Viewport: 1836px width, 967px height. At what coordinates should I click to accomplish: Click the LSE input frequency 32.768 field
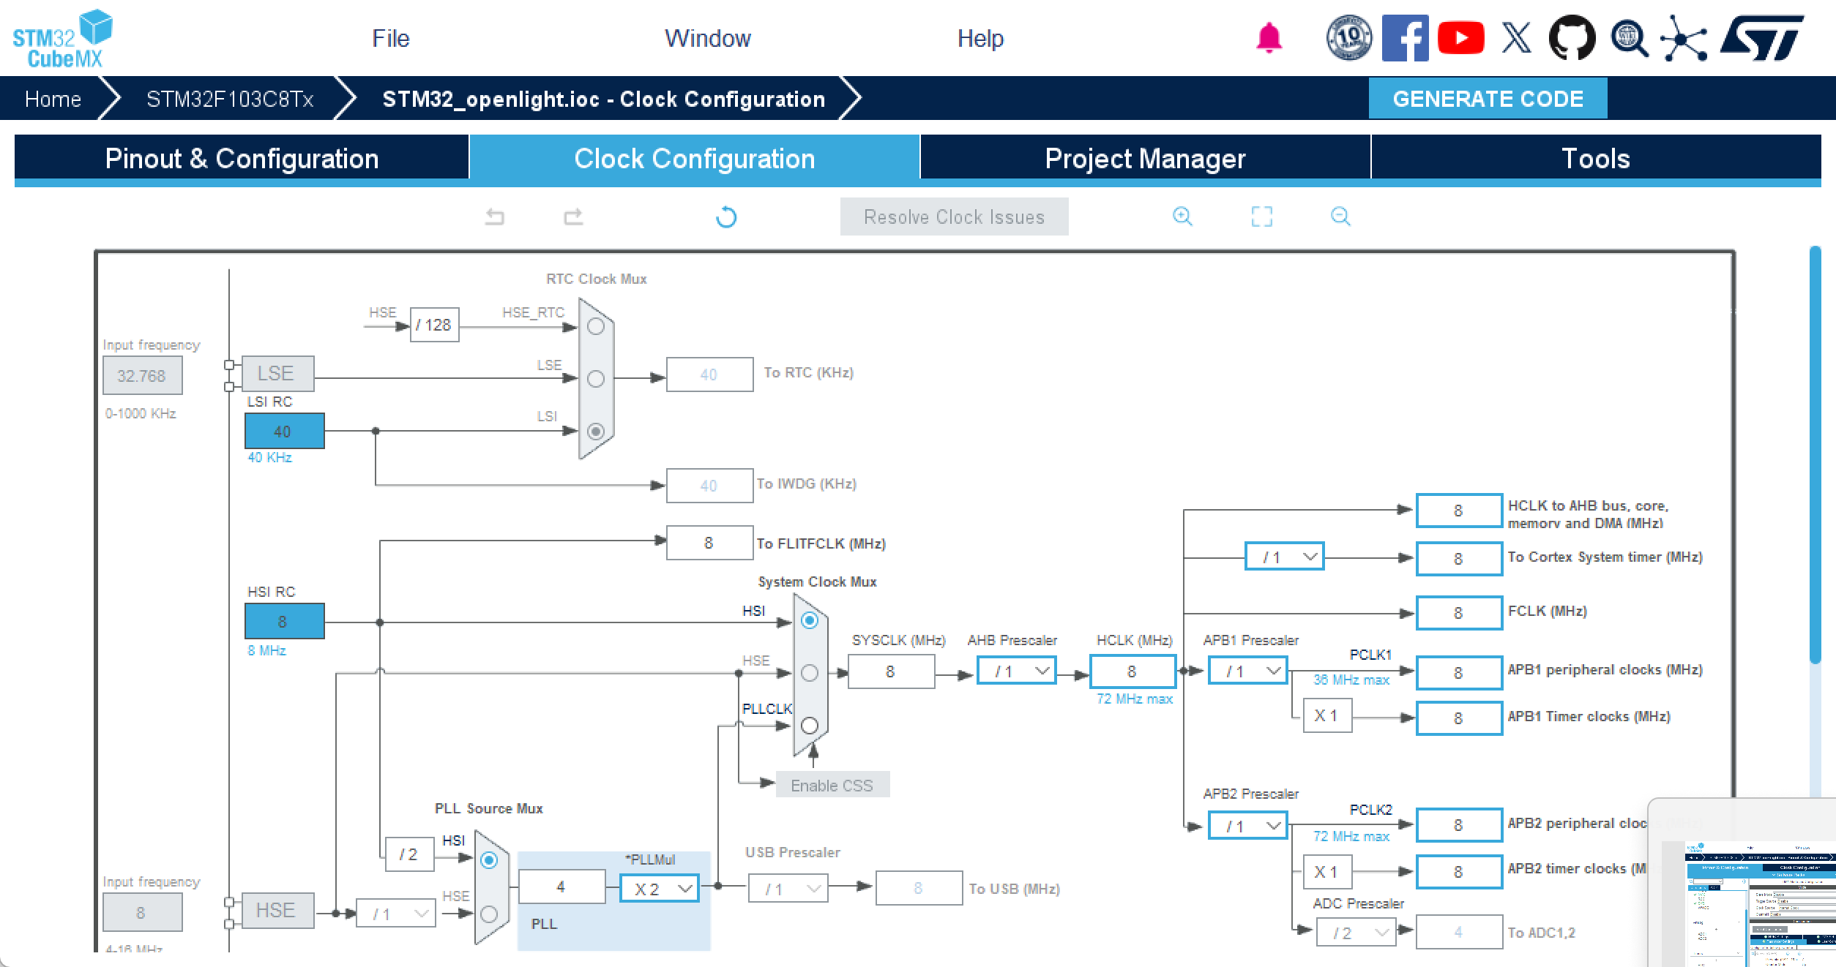[x=142, y=375]
